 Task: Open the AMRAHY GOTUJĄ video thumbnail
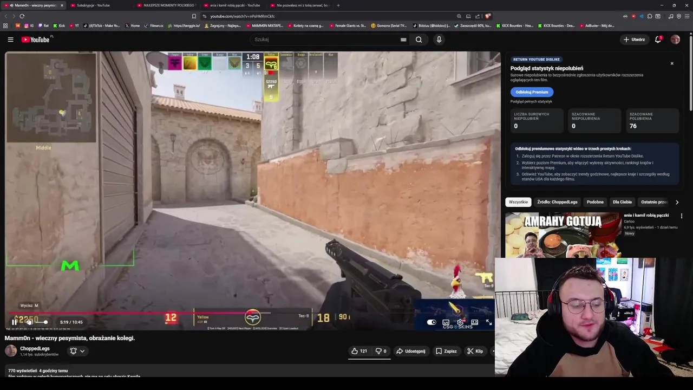[x=563, y=235]
